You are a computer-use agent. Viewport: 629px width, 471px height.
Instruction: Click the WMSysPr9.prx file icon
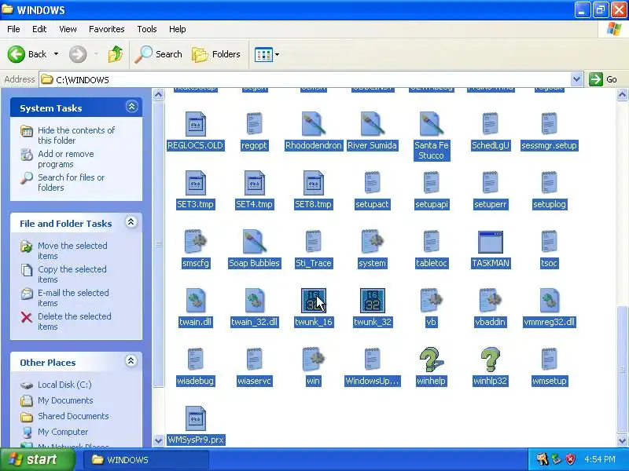pyautogui.click(x=195, y=418)
